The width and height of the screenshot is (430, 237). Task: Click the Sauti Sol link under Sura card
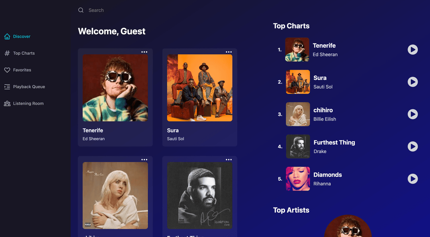pos(176,139)
